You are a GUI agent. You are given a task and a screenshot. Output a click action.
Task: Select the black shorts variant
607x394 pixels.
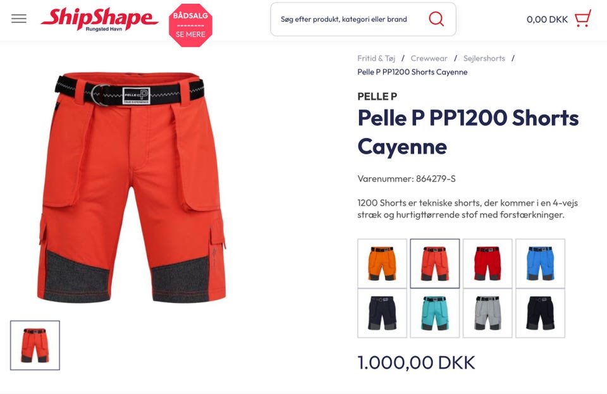pos(540,313)
